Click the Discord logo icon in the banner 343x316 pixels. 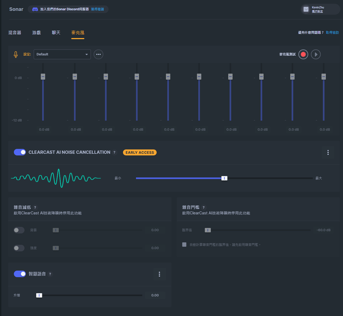[35, 9]
